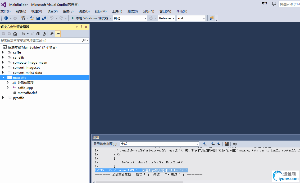Click the Properties wrench icon in Solution Explorer
300x183 pixels.
(x=52, y=34)
